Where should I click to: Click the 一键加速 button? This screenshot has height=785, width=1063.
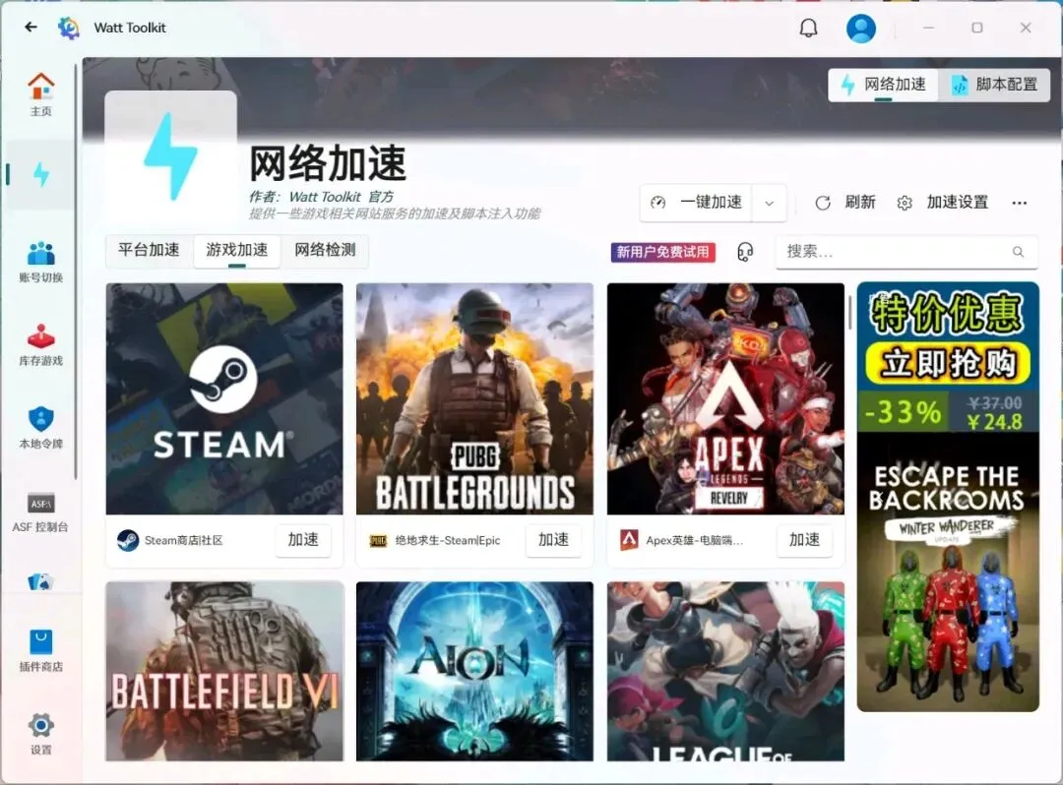click(x=696, y=203)
